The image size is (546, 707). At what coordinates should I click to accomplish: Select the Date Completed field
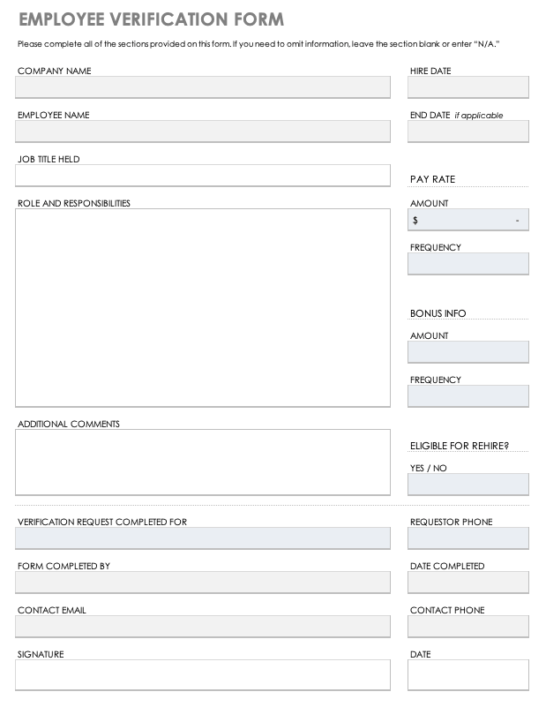pos(467,582)
